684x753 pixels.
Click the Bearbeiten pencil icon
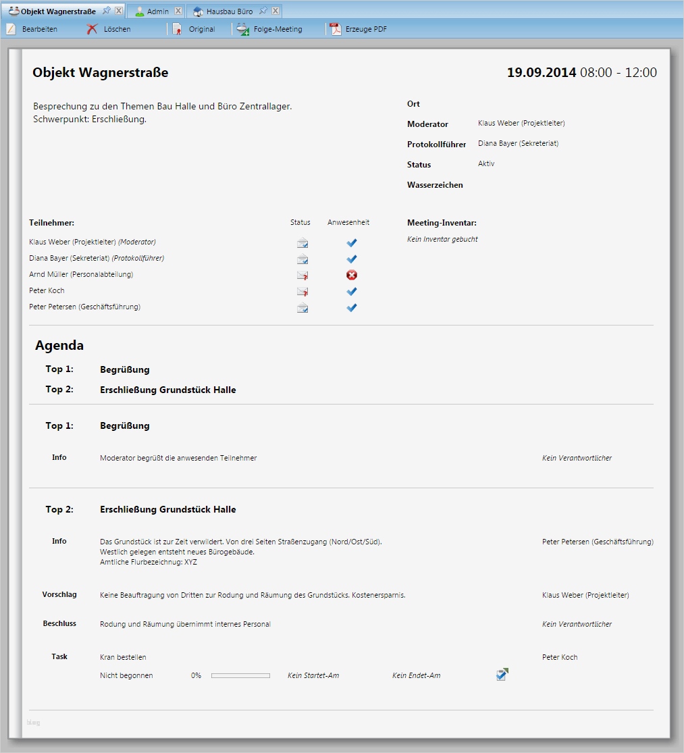coord(10,29)
